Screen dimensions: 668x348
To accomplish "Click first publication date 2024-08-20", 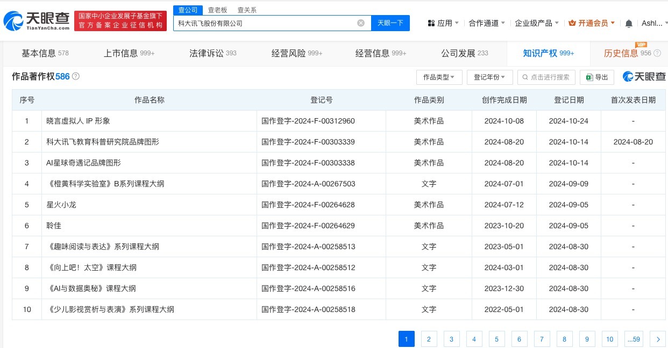I will (x=633, y=142).
